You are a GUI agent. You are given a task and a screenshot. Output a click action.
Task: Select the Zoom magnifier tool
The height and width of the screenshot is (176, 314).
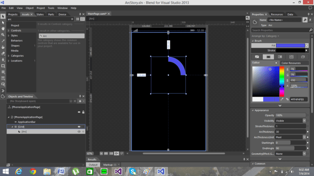(3, 35)
